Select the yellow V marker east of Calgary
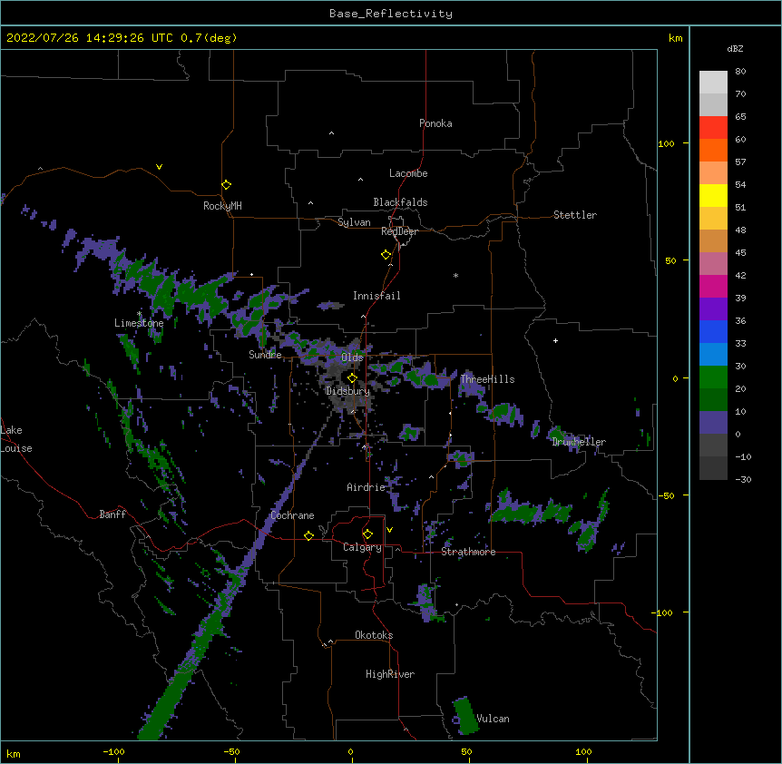The height and width of the screenshot is (764, 782). click(389, 530)
